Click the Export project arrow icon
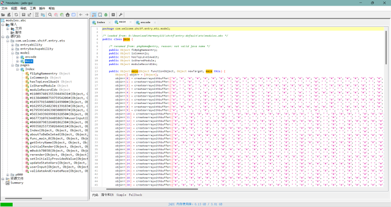The width and height of the screenshot is (391, 207). (29, 14)
